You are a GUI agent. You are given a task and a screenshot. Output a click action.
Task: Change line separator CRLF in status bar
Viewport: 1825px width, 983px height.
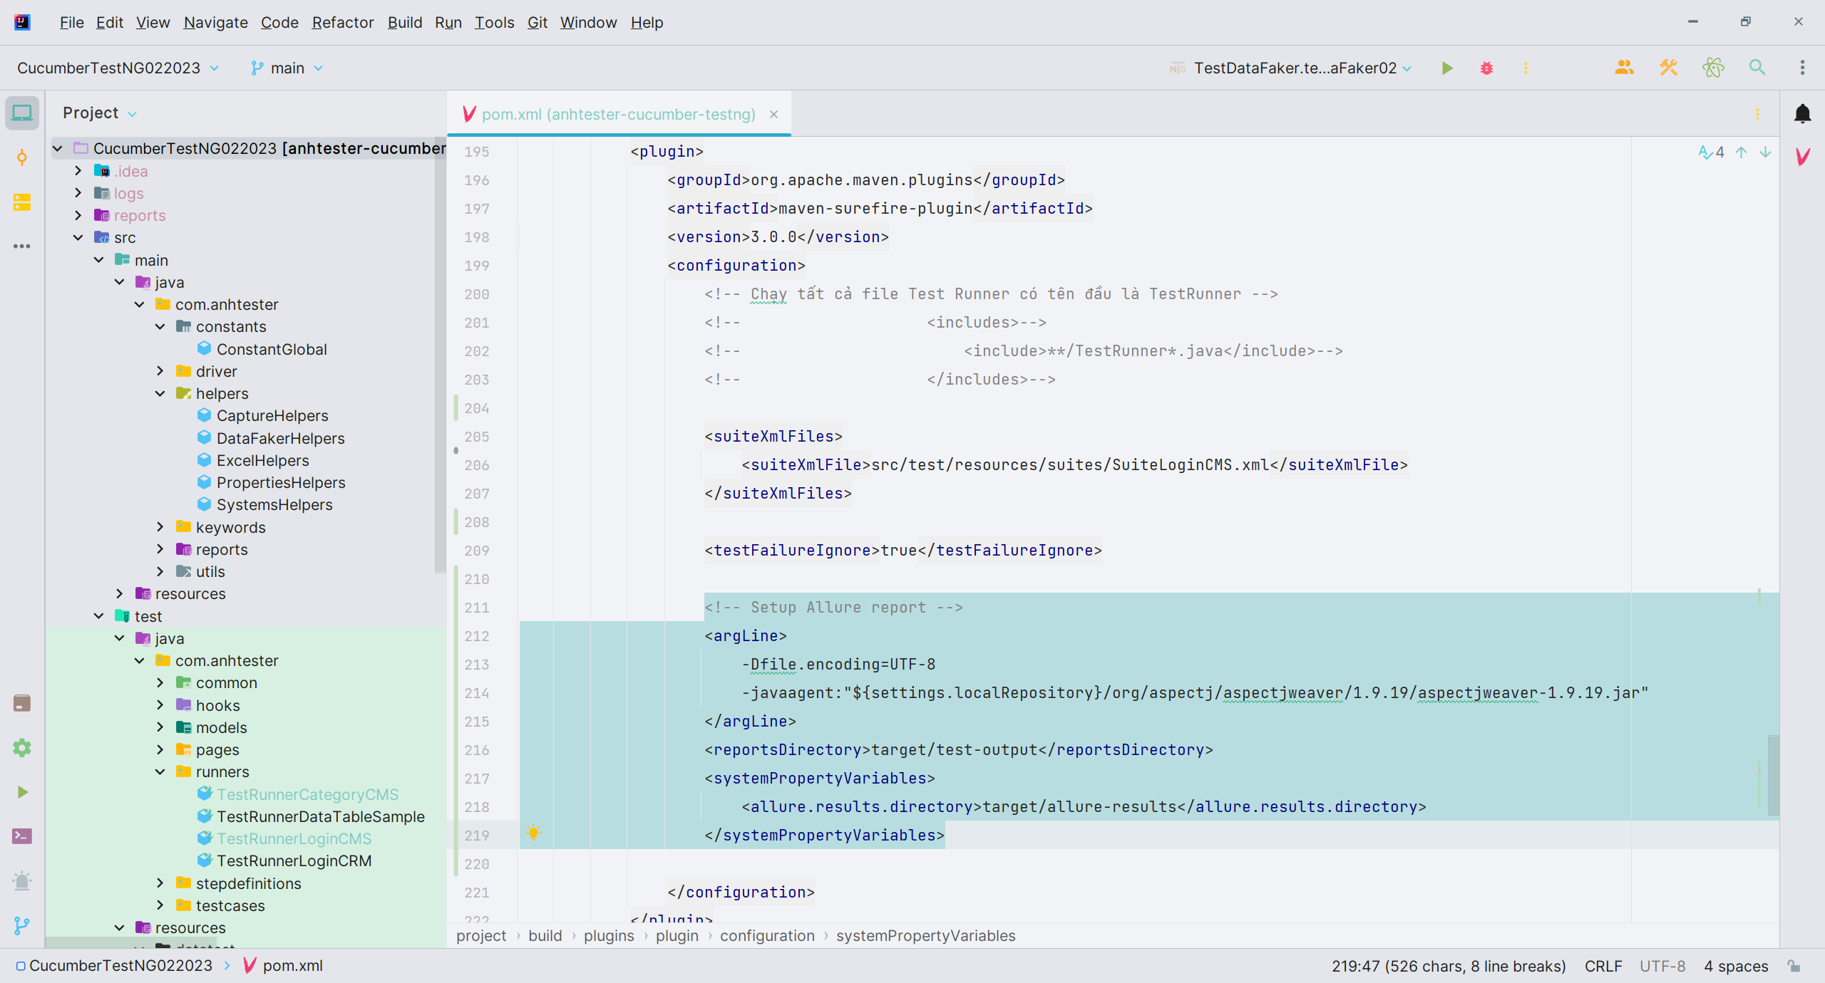[x=1603, y=966]
